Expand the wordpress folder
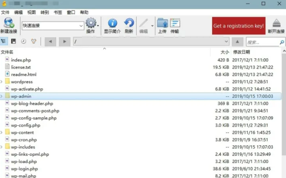This screenshot has height=178, width=286. click(x=1, y=81)
